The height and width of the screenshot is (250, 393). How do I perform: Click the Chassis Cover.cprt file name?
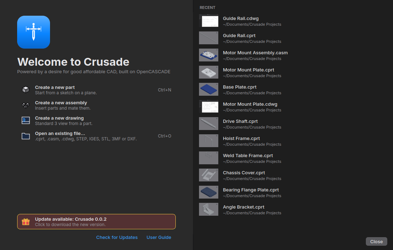(244, 173)
